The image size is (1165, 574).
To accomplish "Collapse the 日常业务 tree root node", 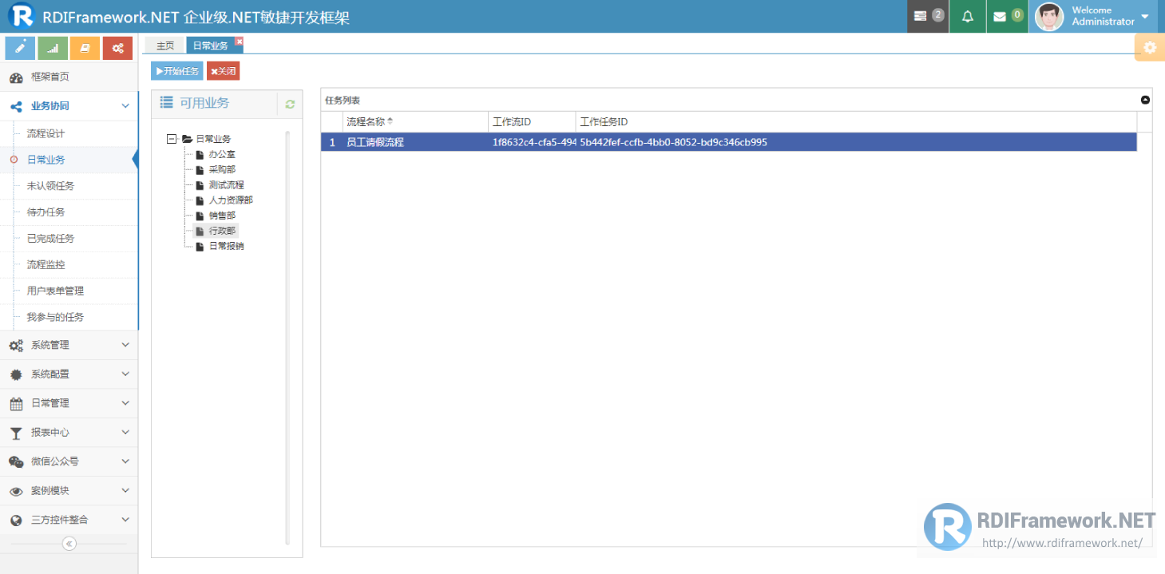I will coord(172,139).
